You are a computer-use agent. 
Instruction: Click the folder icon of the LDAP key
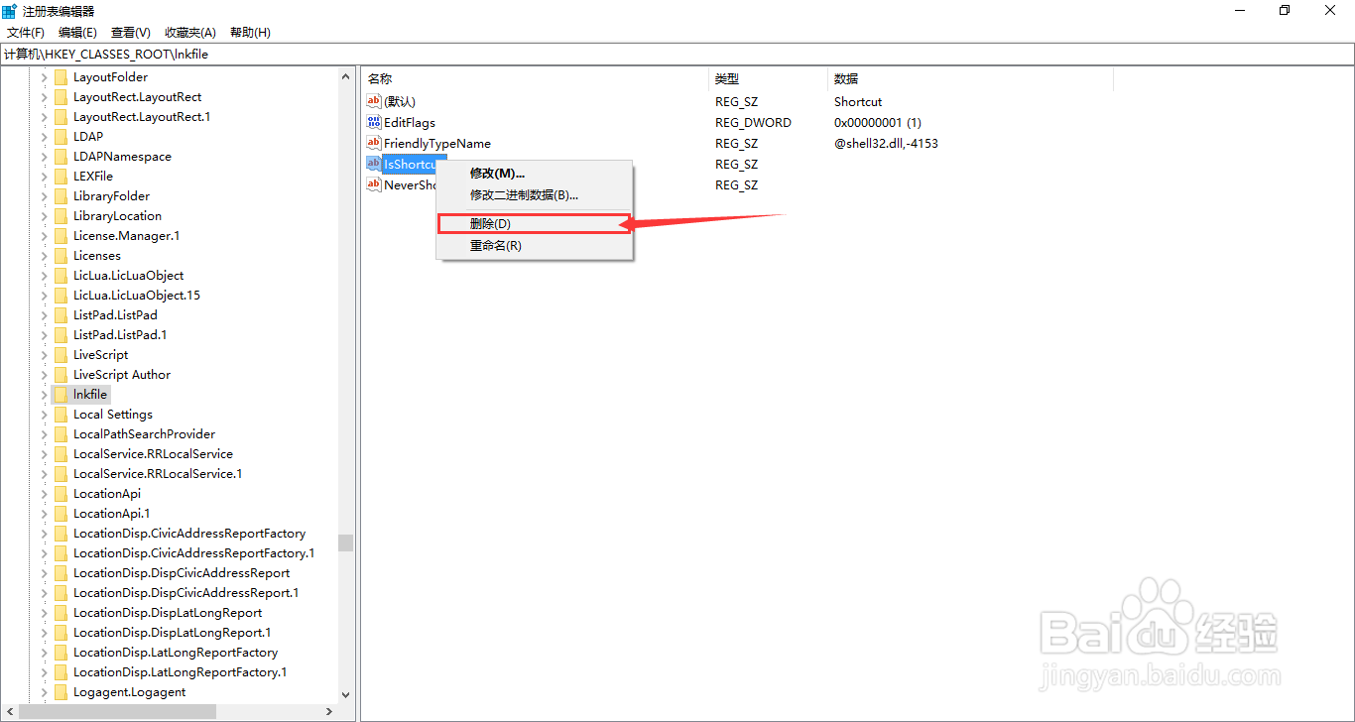[x=62, y=136]
